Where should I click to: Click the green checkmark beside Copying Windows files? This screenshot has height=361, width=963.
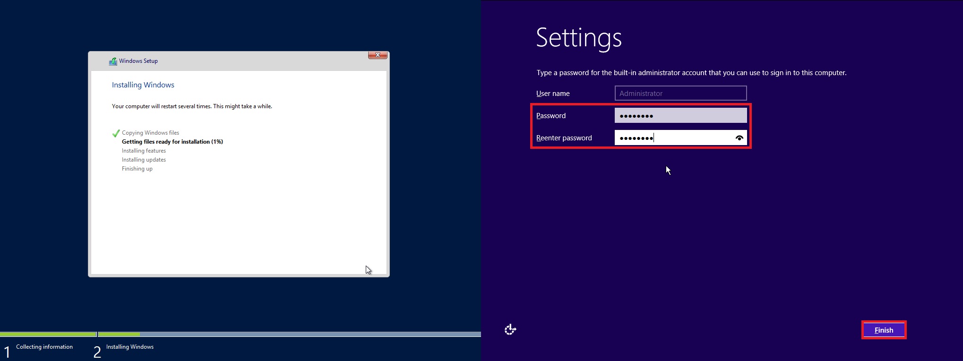coord(116,133)
